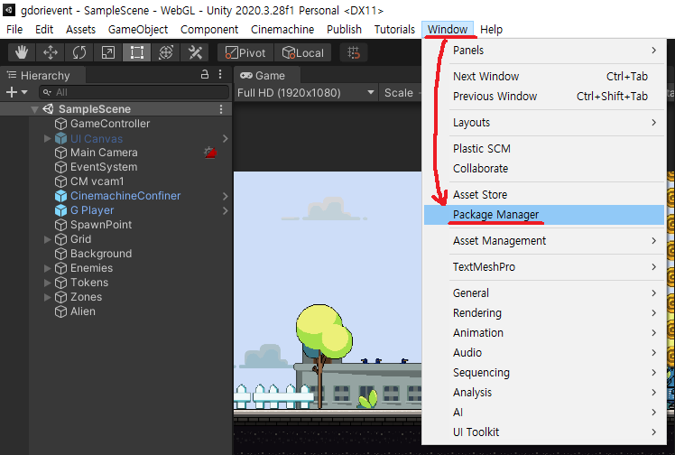Open custom editor tools
Viewport: 675px width, 455px height.
click(x=195, y=52)
